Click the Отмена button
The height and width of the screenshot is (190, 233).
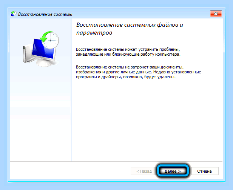click(205, 171)
